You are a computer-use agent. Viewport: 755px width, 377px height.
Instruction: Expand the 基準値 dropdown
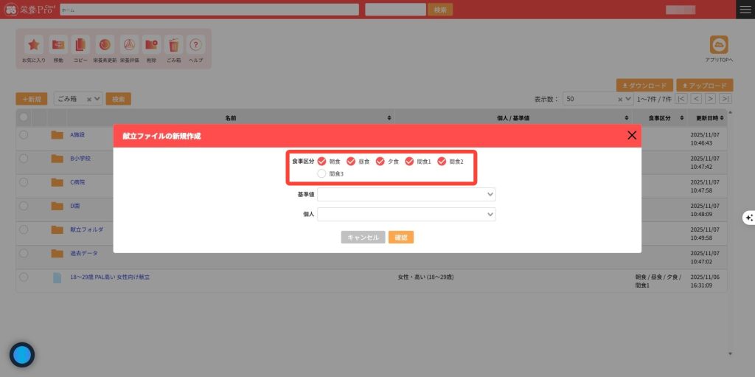[x=406, y=195]
